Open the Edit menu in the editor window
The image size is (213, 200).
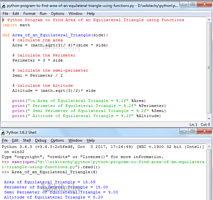tap(16, 14)
